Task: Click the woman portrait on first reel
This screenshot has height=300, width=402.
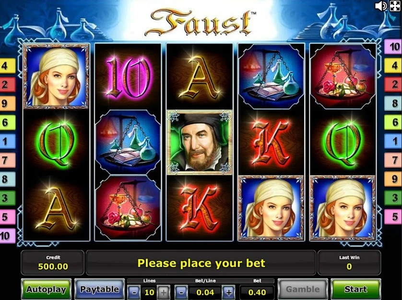Action: [x=56, y=76]
